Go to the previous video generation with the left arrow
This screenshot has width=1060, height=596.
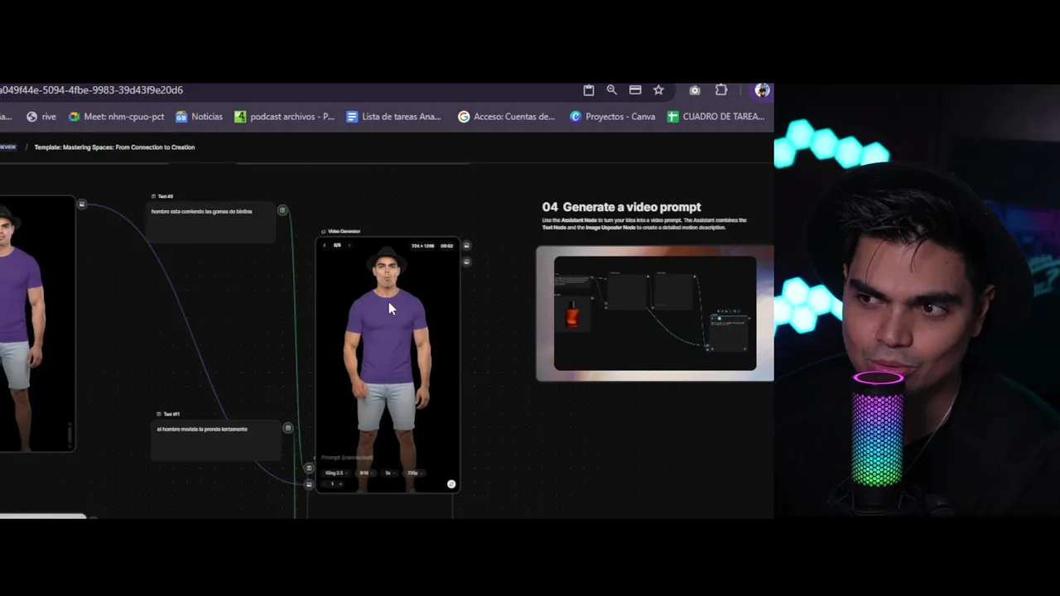pyautogui.click(x=325, y=246)
